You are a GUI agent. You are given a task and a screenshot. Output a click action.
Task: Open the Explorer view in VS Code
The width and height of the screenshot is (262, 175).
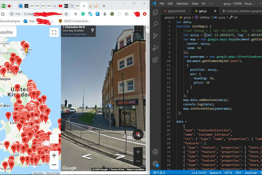pos(155,12)
